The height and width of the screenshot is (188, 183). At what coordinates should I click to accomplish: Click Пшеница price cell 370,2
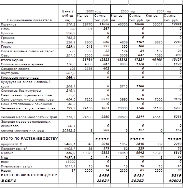(x=67, y=24)
